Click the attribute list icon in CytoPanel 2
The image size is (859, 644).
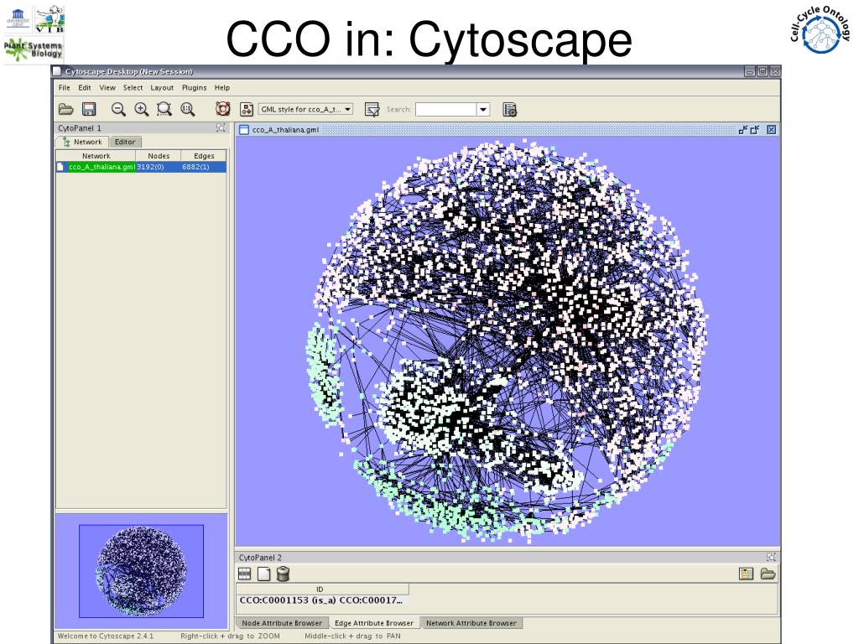pyautogui.click(x=746, y=574)
